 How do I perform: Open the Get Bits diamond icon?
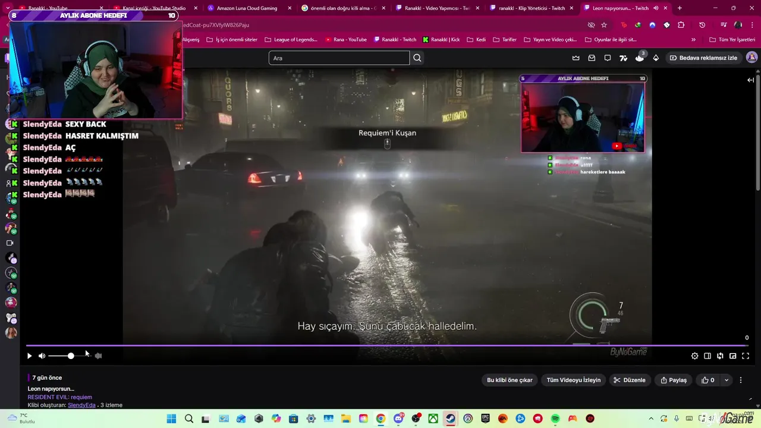[x=656, y=58]
